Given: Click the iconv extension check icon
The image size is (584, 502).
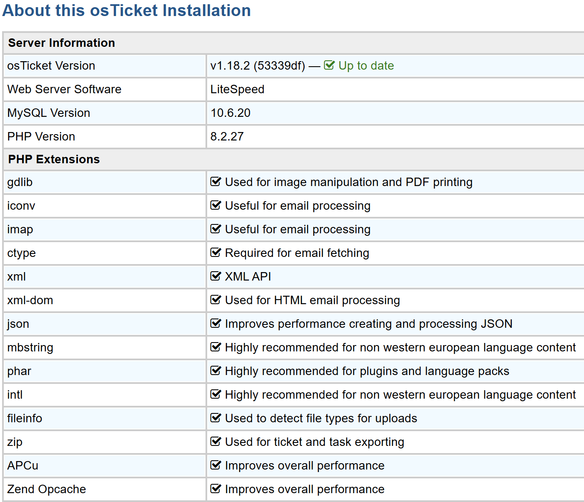Looking at the screenshot, I should (216, 205).
